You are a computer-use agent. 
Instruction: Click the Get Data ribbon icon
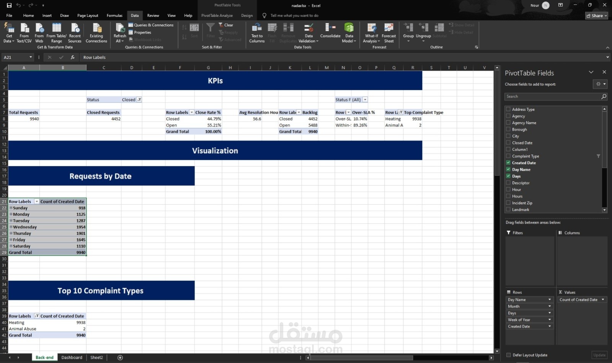coord(9,33)
